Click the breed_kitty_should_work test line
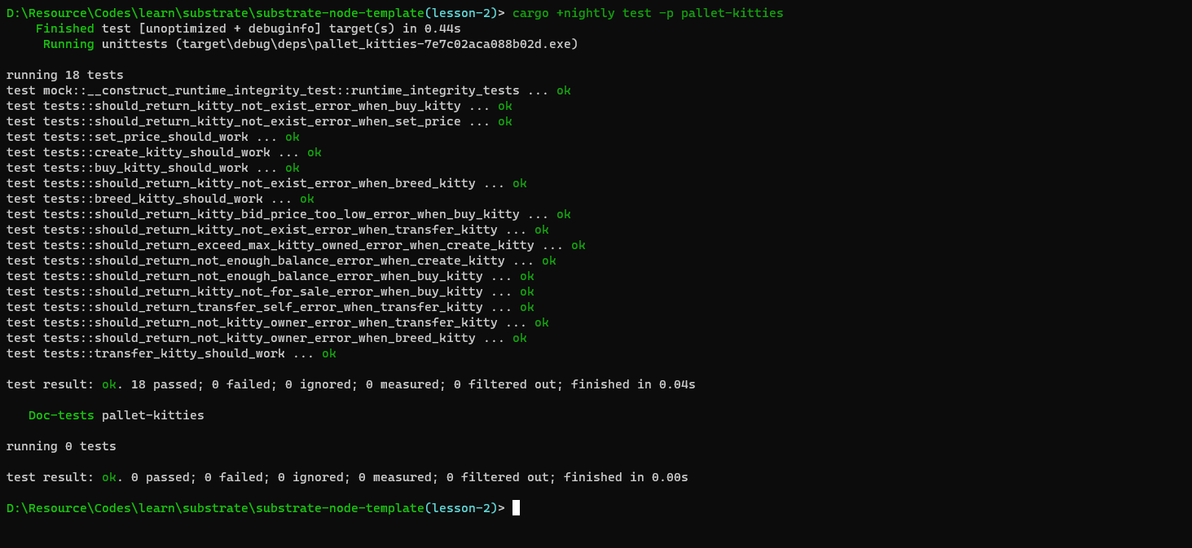The height and width of the screenshot is (548, 1192). pos(161,199)
